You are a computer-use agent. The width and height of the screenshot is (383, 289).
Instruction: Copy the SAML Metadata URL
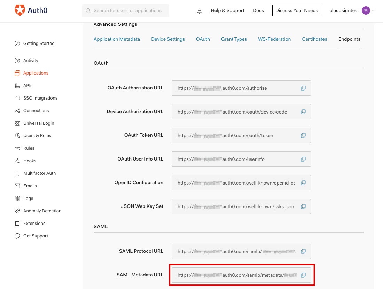tap(303, 275)
